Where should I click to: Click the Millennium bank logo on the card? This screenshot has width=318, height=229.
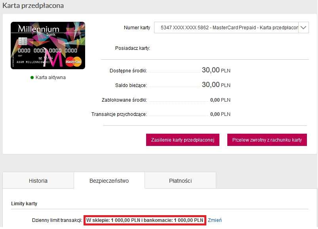click(x=39, y=30)
